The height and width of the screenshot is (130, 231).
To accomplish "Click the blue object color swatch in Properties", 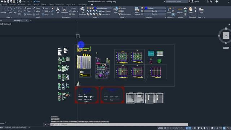I will 146,8.
